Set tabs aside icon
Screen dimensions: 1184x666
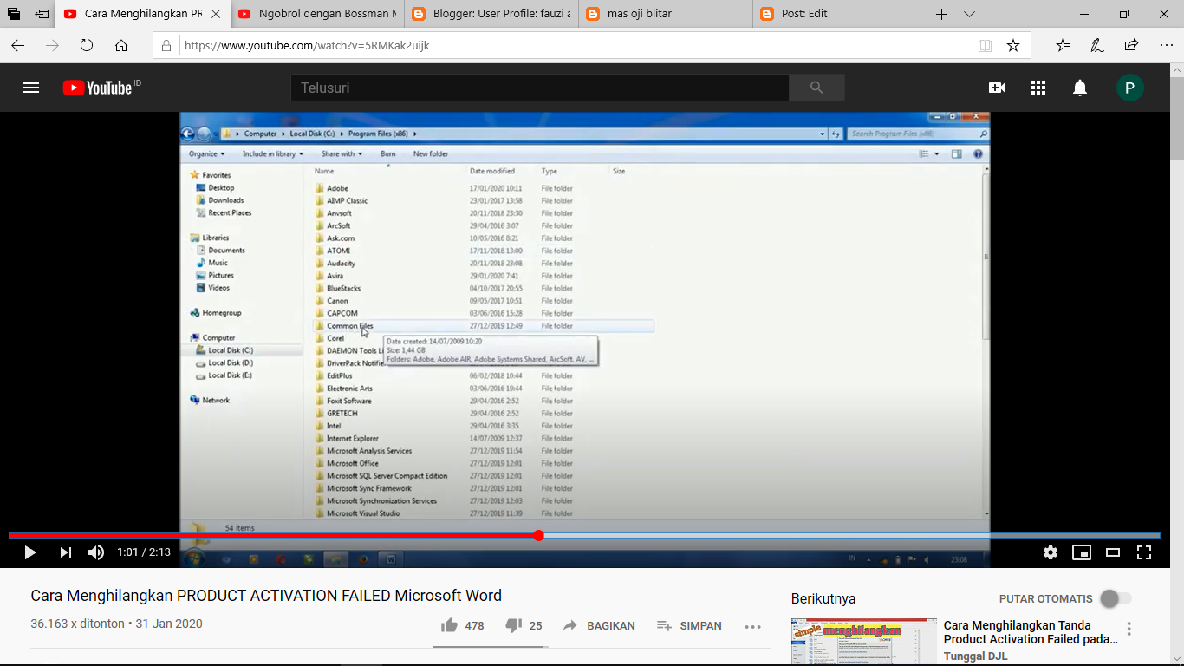42,14
